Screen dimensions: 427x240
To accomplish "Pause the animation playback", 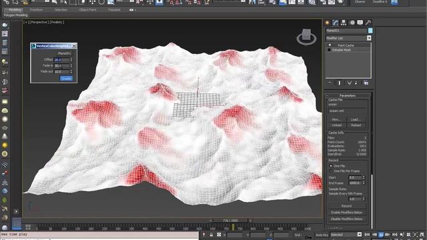I will [x=381, y=235].
